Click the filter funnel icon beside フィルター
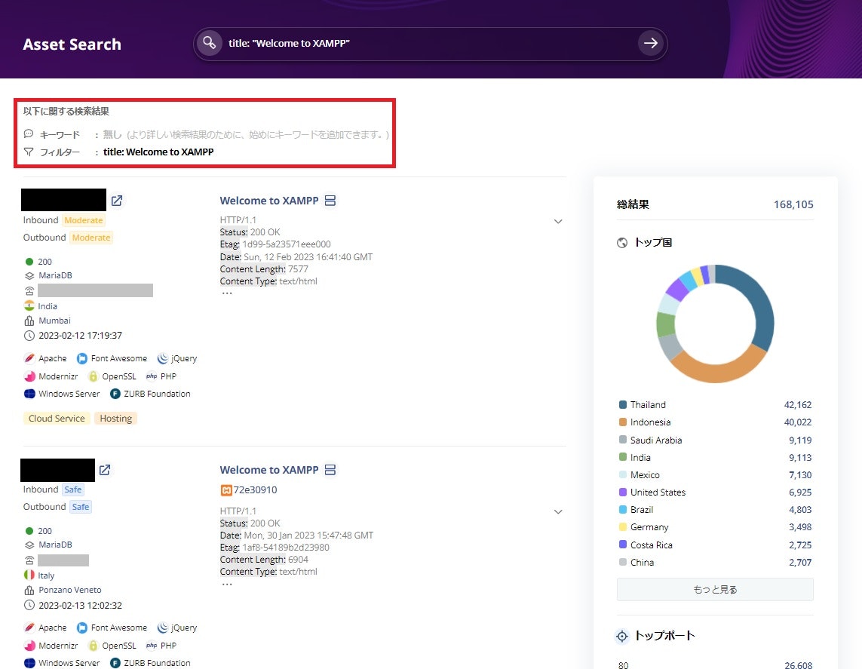Viewport: 862px width, 669px height. coord(29,152)
